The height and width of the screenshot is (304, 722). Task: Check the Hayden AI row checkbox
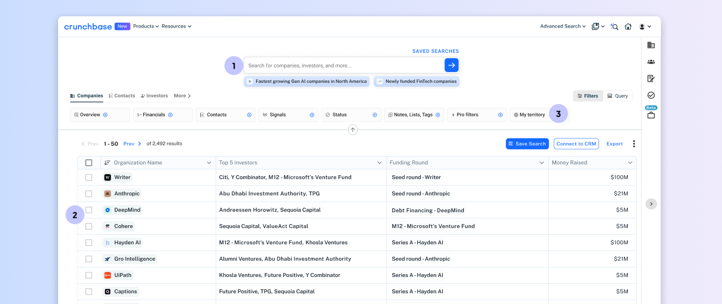(x=89, y=243)
